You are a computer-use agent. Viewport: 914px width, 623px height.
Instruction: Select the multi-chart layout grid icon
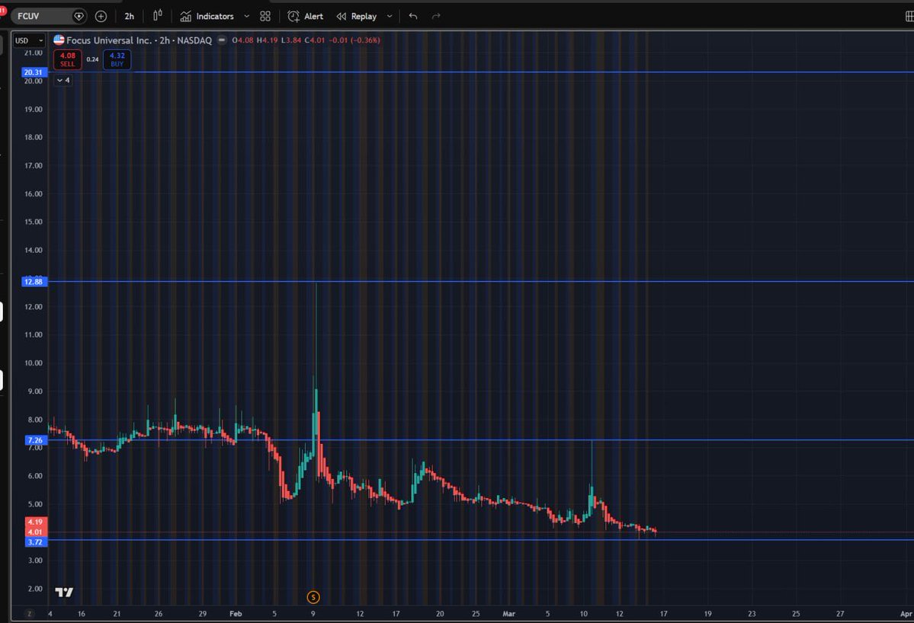point(265,16)
